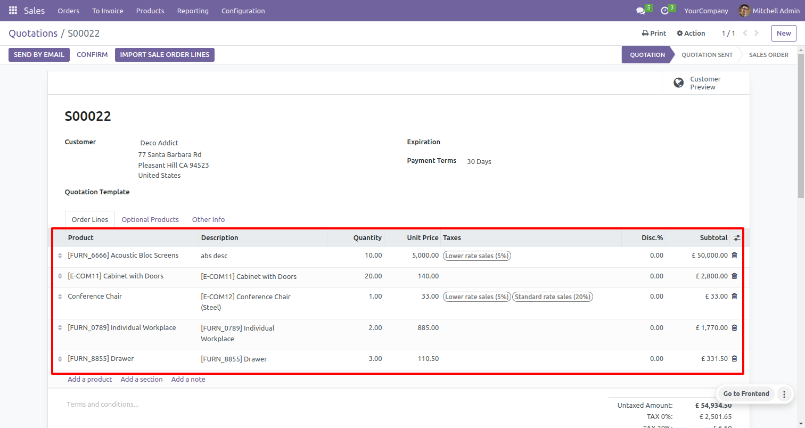Image resolution: width=805 pixels, height=428 pixels.
Task: Delete the Cabinet with Doors line
Action: [735, 276]
